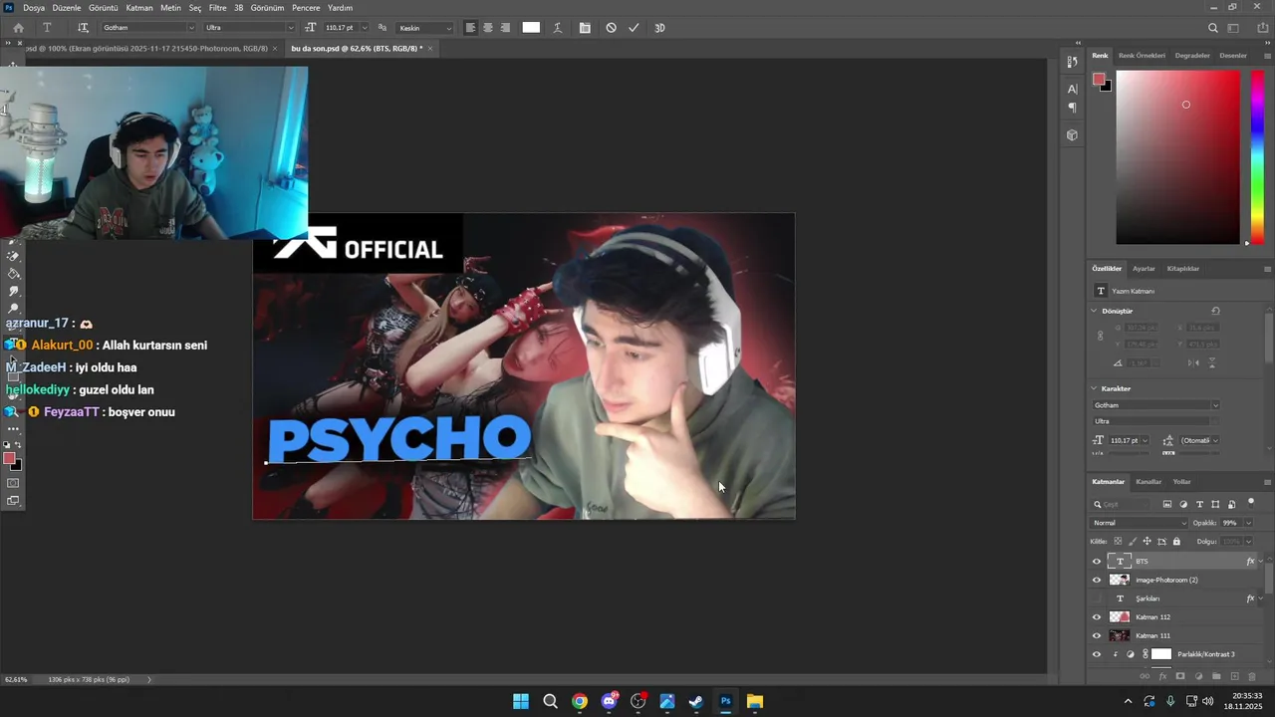This screenshot has height=717, width=1275.
Task: Open the 3D panel cube icon
Action: point(1072,134)
